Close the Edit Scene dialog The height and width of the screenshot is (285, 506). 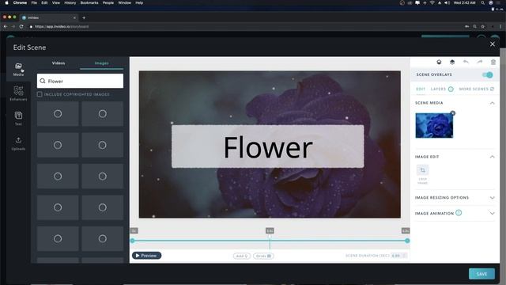[493, 44]
